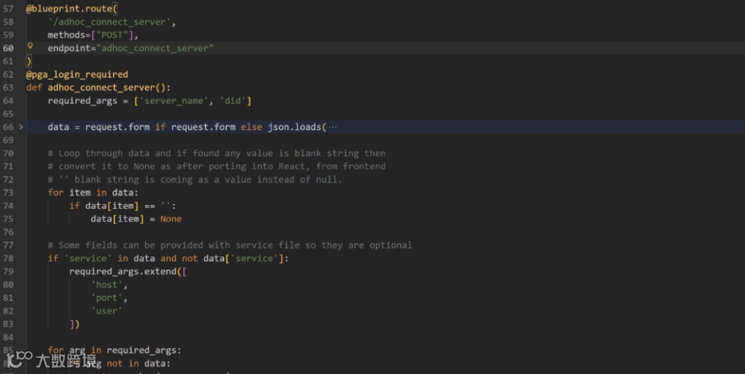Click the lightbulb quick-fix icon on line 60
Image resolution: width=745 pixels, height=374 pixels.
(x=30, y=46)
